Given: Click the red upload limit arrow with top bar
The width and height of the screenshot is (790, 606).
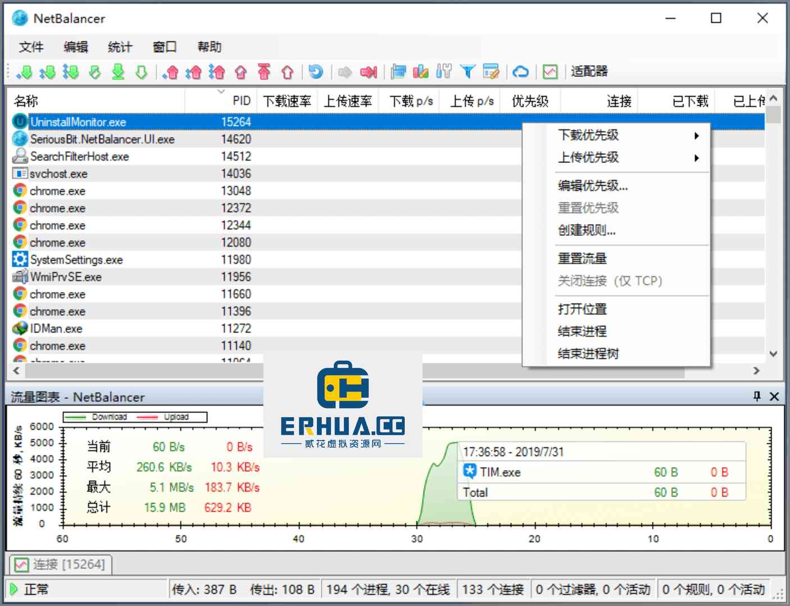Looking at the screenshot, I should (x=264, y=71).
